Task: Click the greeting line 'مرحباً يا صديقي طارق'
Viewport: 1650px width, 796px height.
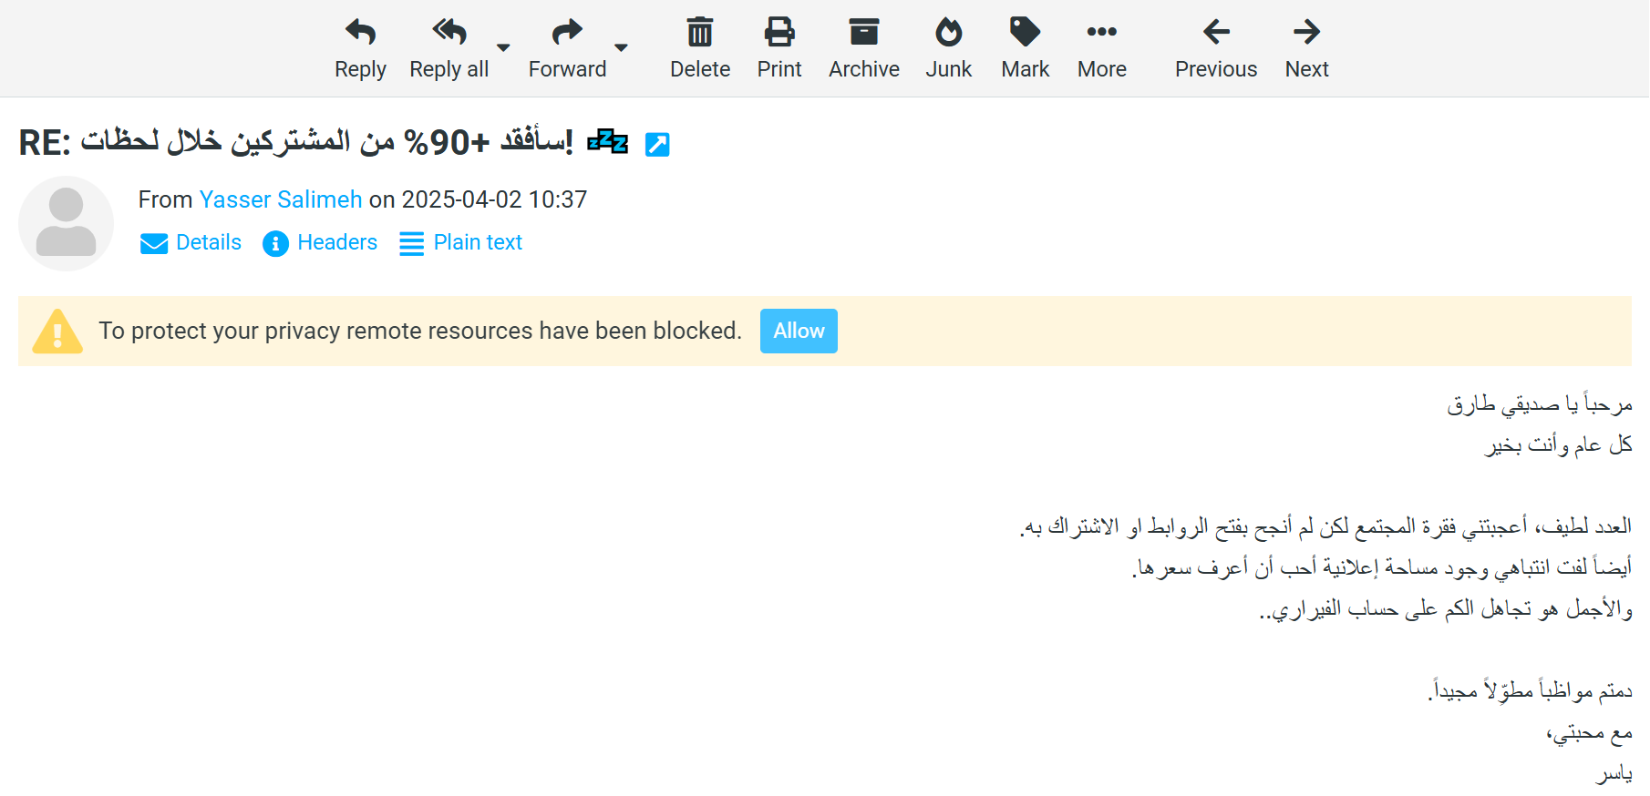Action: pos(1540,403)
